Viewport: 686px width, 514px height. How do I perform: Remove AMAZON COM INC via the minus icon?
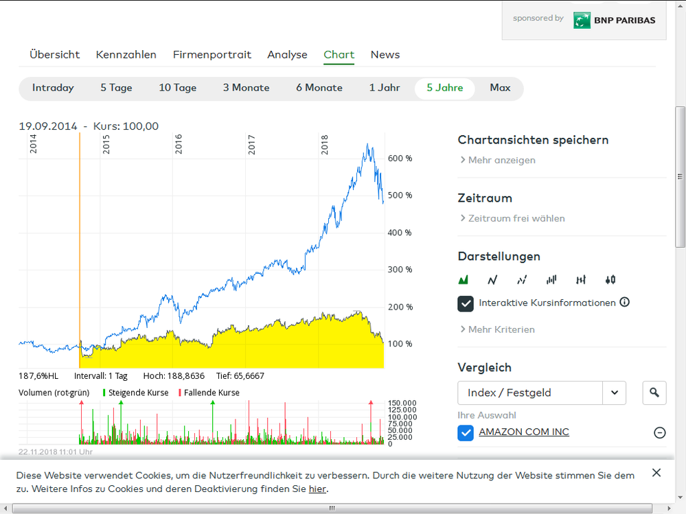tap(659, 432)
